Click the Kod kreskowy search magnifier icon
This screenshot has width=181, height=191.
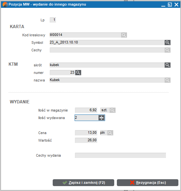point(124,35)
